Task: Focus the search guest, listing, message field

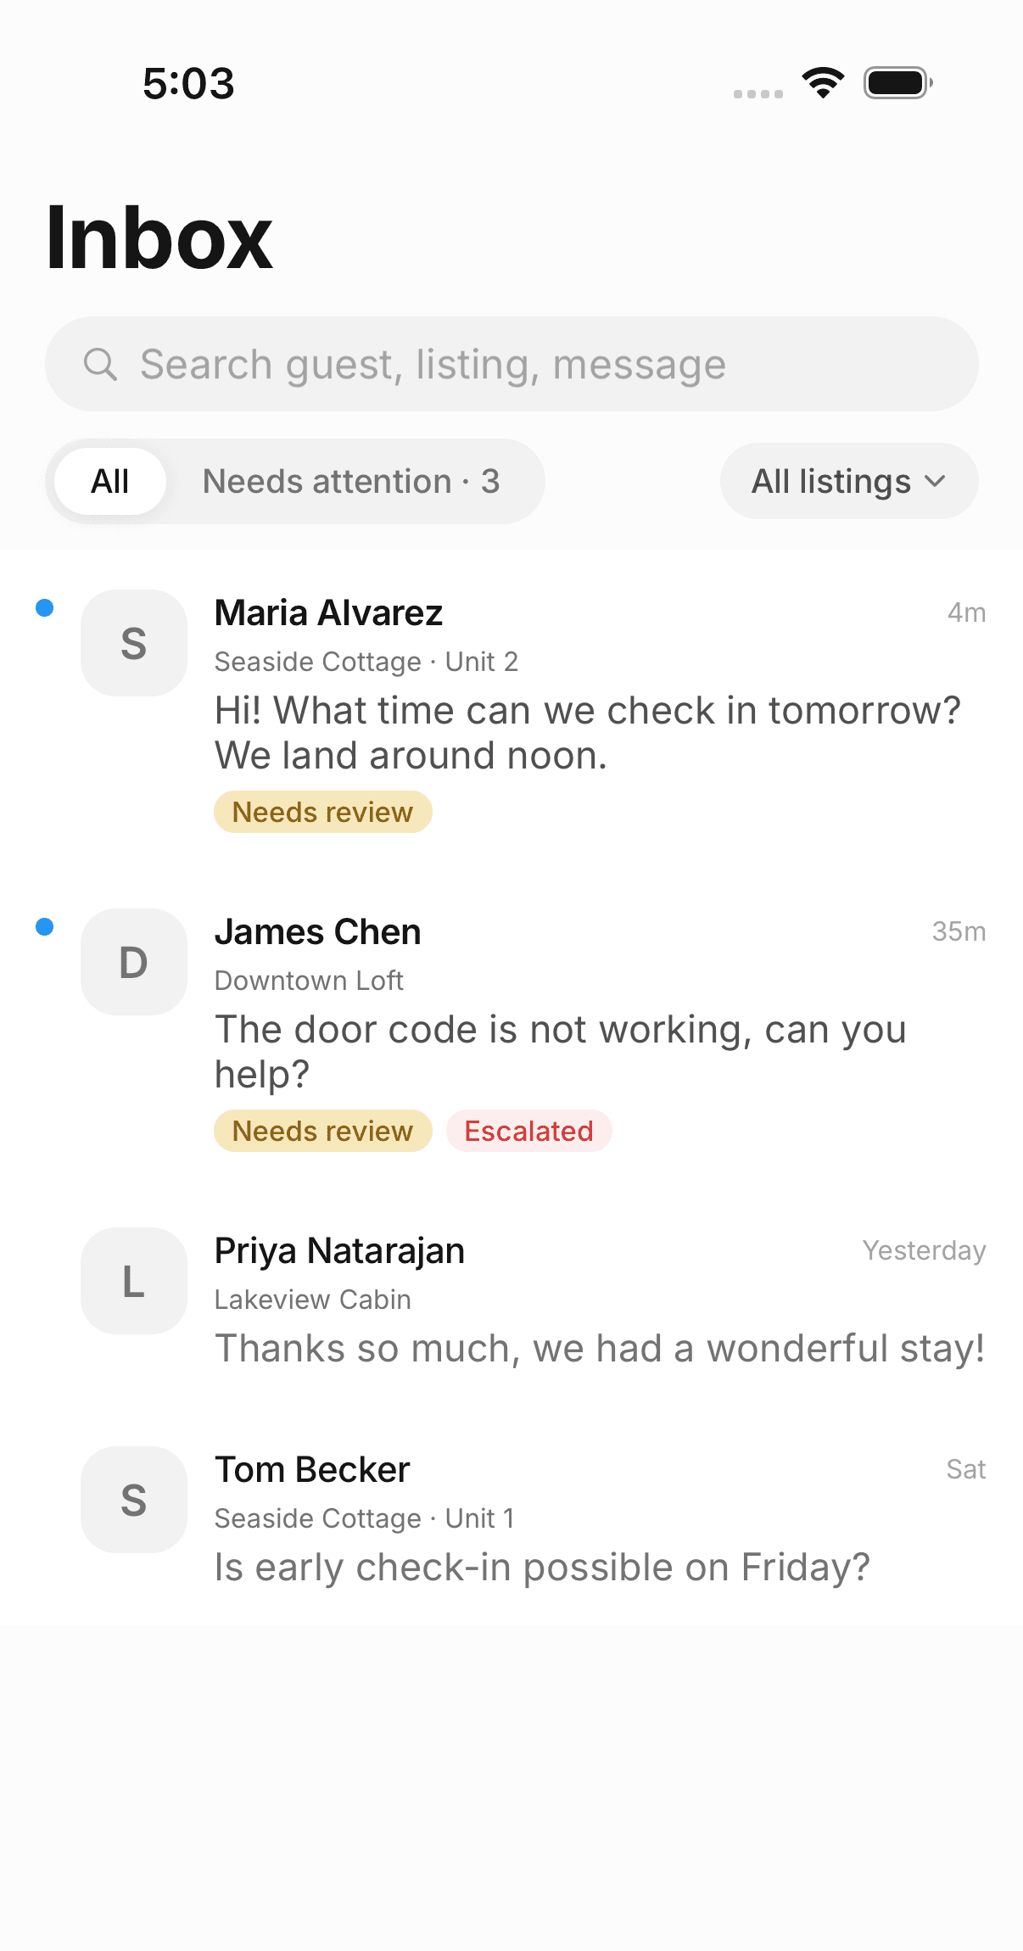Action: tap(511, 364)
